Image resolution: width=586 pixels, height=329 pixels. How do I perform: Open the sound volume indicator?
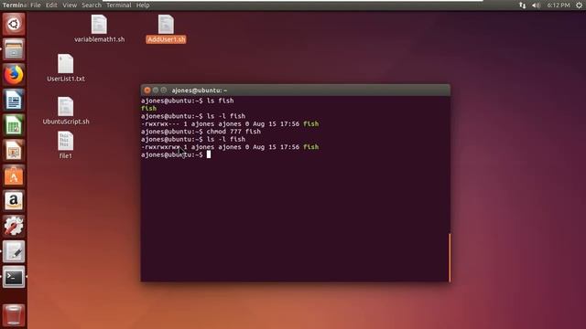coord(536,5)
